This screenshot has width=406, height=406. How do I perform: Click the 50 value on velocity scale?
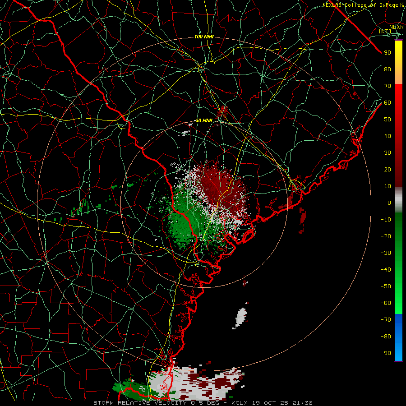pyautogui.click(x=388, y=120)
